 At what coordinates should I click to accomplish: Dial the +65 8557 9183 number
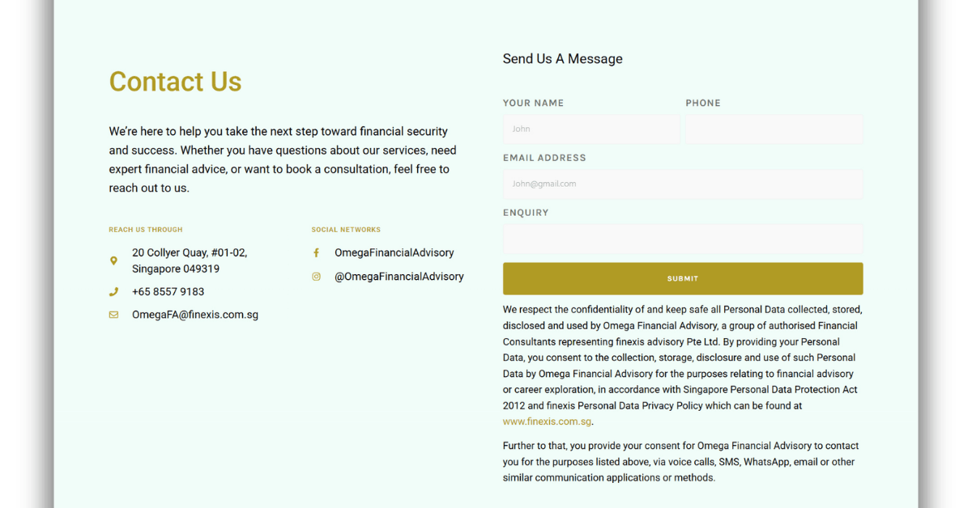coord(168,292)
